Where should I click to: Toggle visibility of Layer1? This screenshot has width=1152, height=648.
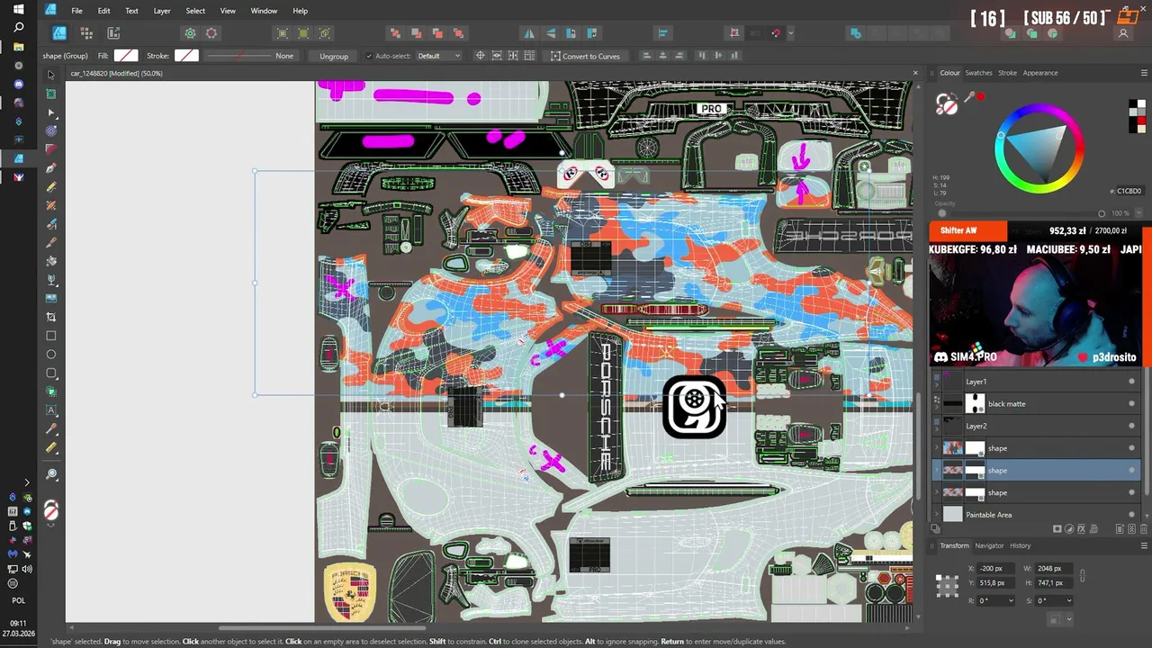[1131, 382]
